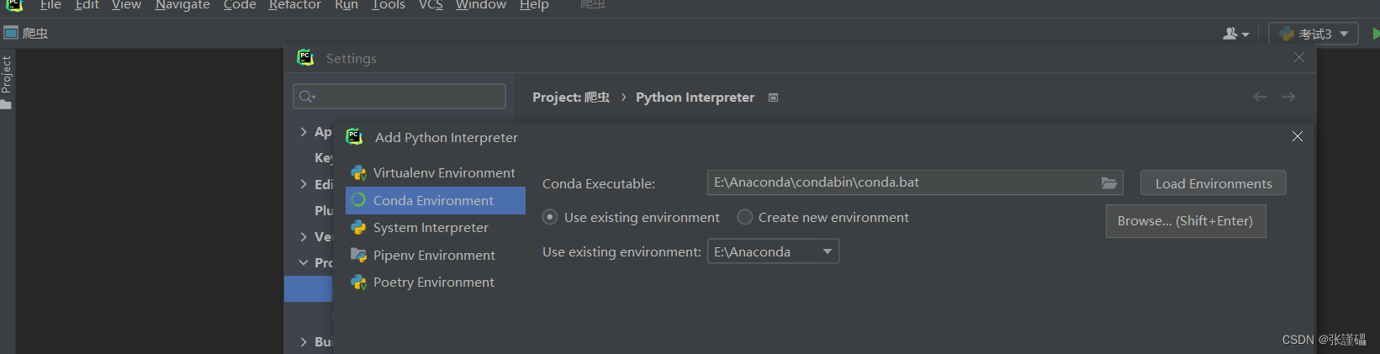Select Create new environment radio button
This screenshot has height=354, width=1380.
click(744, 217)
